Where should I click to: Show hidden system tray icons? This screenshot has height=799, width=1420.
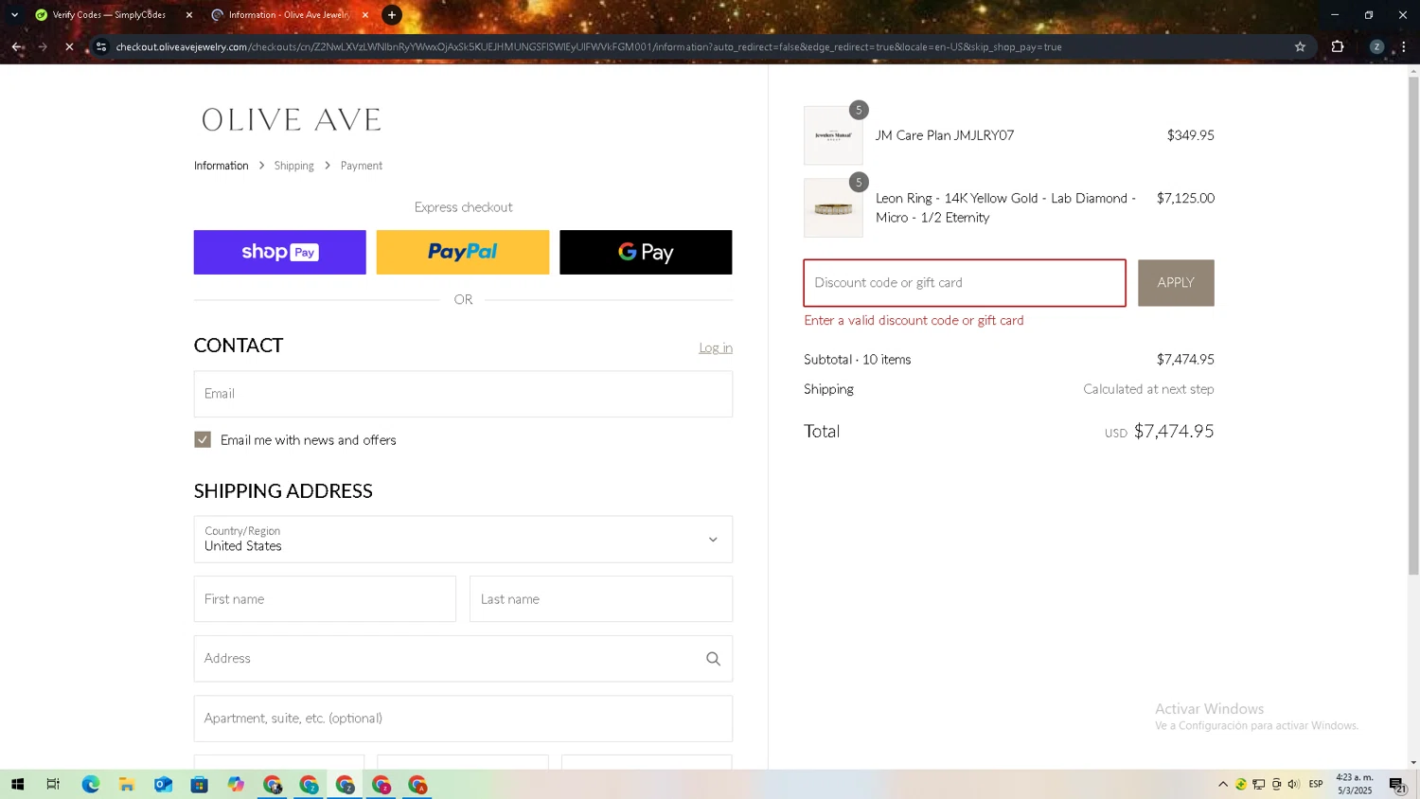click(1223, 785)
